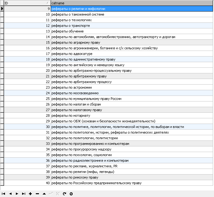Go to next record button
214x197 pixels.
[x=17, y=194]
